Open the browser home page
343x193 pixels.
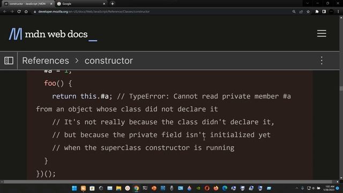coord(26,12)
